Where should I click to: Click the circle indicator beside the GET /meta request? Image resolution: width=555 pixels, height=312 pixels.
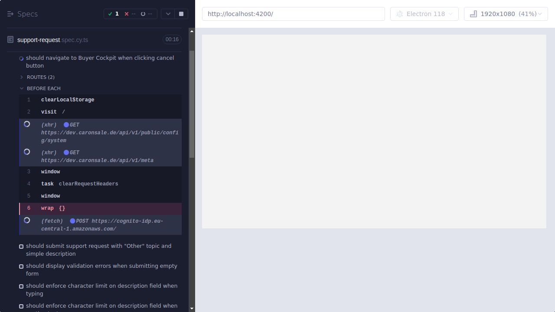pos(27,152)
